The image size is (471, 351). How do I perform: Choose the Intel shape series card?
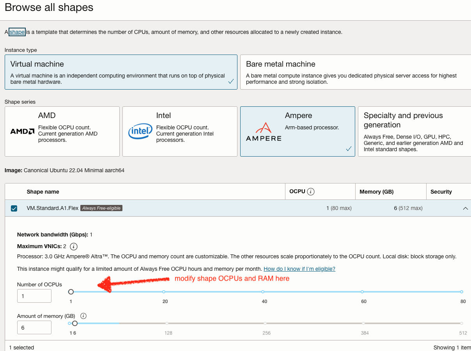pos(180,132)
